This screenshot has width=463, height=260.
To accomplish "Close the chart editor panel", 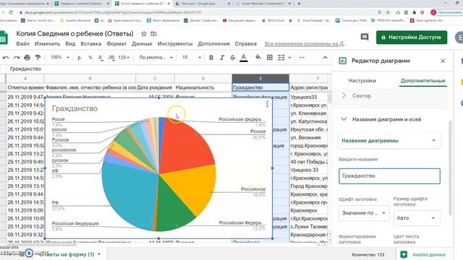I will pos(443,61).
